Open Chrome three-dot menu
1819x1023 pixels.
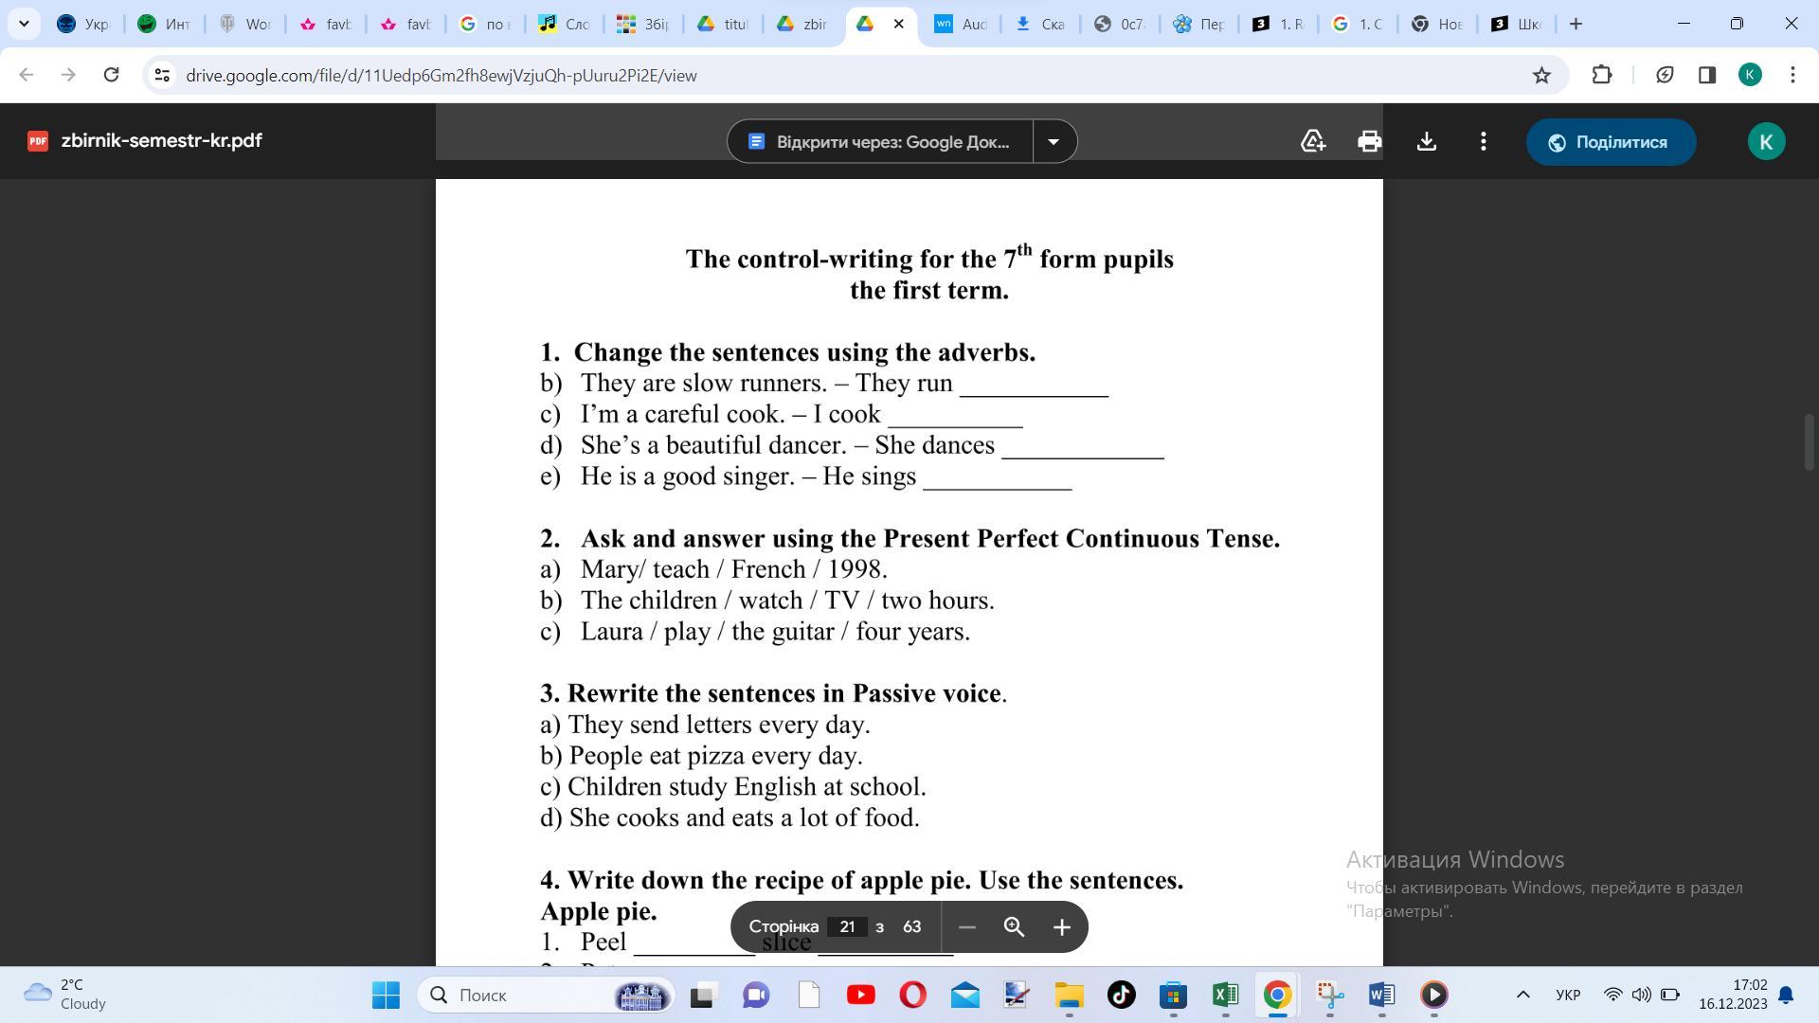point(1792,75)
